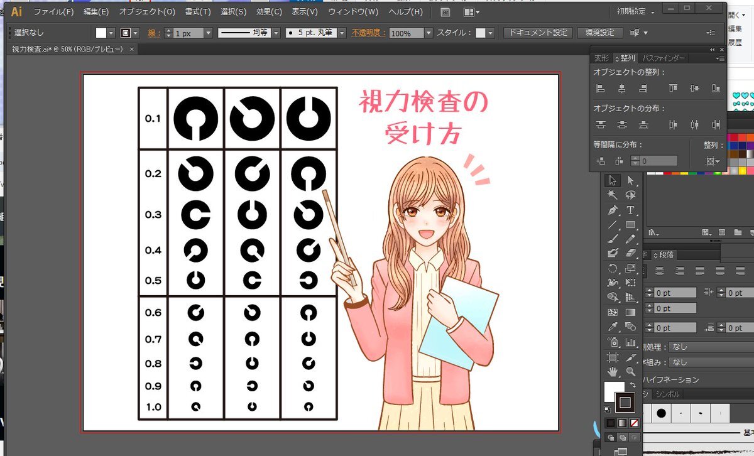754x456 pixels.
Task: Click vertical distribute top icon in Align panel
Action: (600, 125)
